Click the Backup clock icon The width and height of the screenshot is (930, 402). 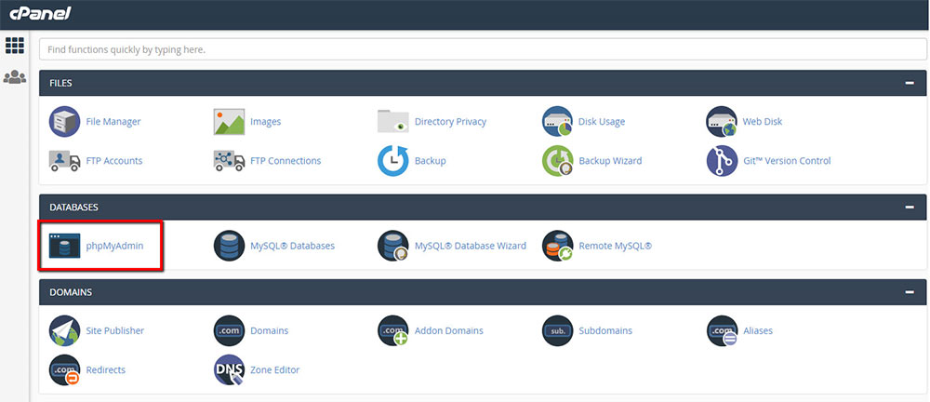(x=393, y=161)
